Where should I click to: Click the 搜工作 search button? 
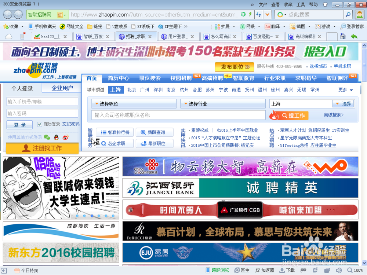click(290, 115)
